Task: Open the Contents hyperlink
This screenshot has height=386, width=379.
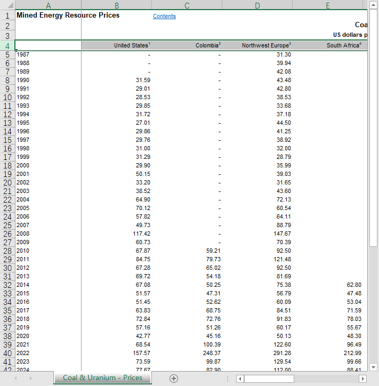Action: (164, 16)
